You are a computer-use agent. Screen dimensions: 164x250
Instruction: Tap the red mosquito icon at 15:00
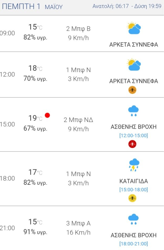pos(132,144)
